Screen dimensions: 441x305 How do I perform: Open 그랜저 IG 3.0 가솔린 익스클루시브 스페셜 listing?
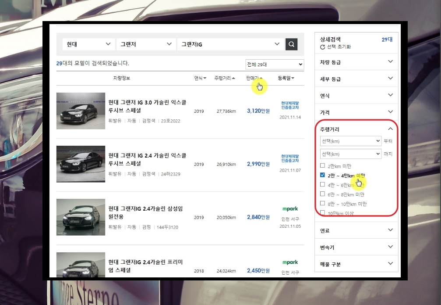(147, 106)
